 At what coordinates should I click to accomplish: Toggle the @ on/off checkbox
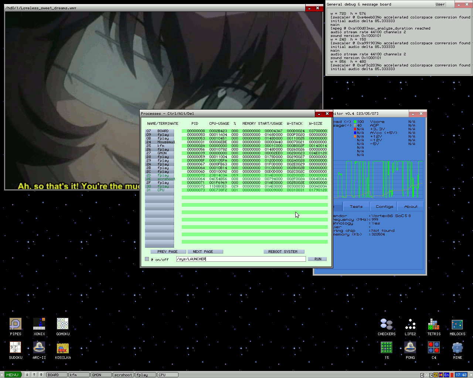[x=147, y=259]
